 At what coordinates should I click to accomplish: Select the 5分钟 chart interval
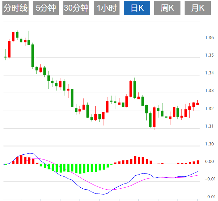[46, 8]
